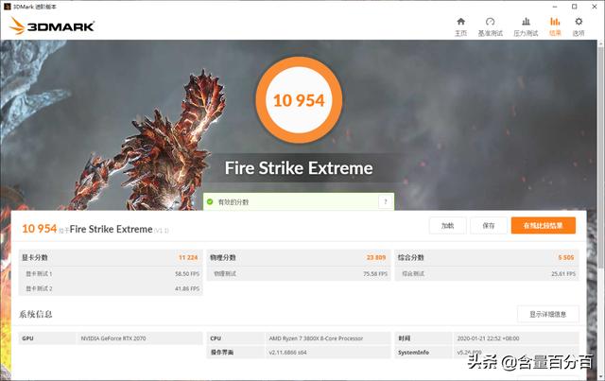The image size is (605, 381).
Task: Click the 41.86 FPS graphics test 2 value
Action: [187, 288]
